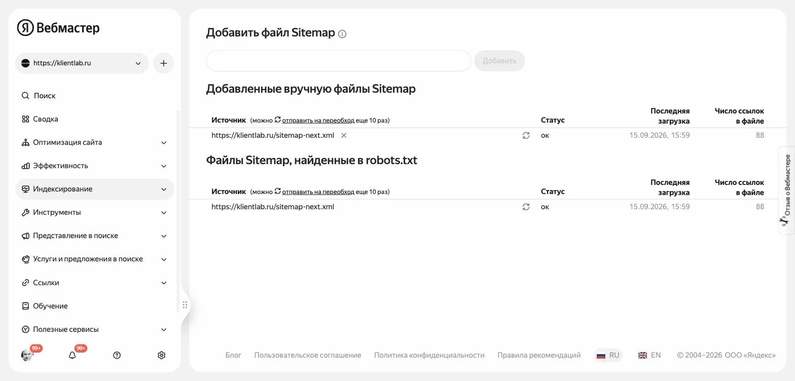Click the Добавленные вручную файлы Sitemap heading
Screen dimensions: 795x381
click(x=311, y=89)
